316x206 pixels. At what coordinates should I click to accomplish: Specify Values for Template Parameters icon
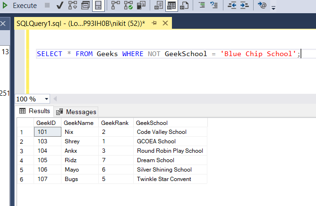262,5
